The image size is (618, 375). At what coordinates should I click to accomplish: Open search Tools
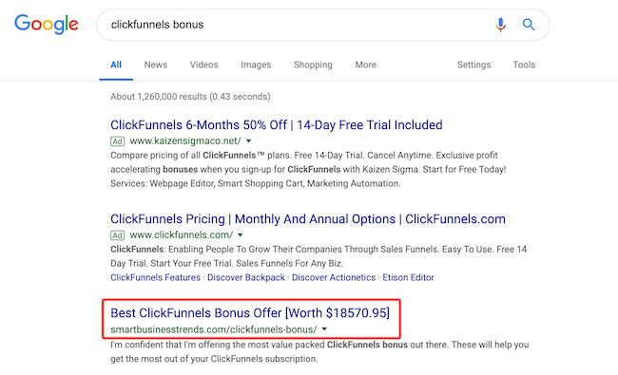(x=524, y=65)
